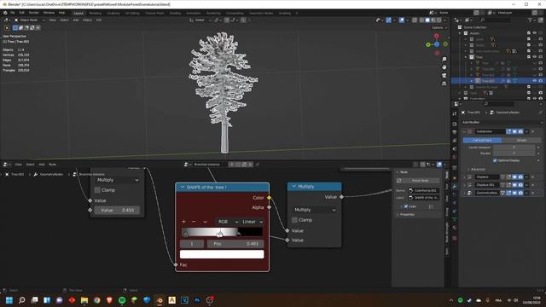The width and height of the screenshot is (546, 307).
Task: Open the File menu
Action: pyautogui.click(x=13, y=13)
